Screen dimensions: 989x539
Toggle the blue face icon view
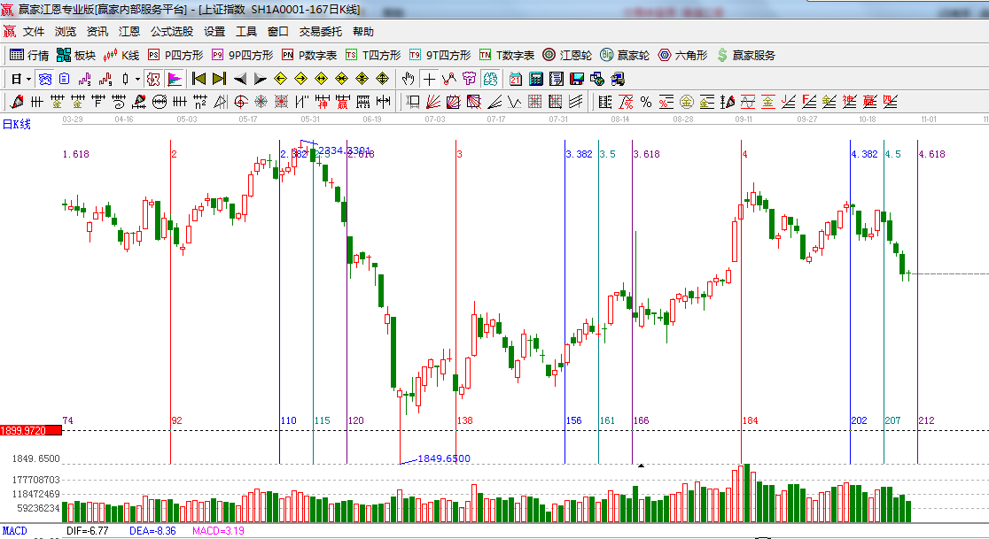(x=44, y=79)
